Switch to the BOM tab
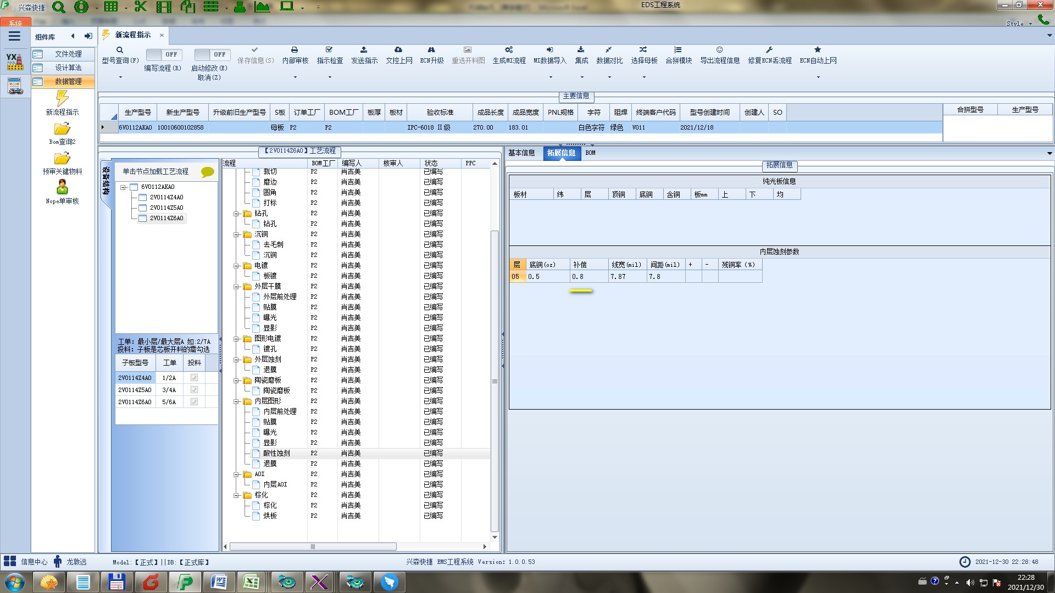Image resolution: width=1055 pixels, height=593 pixels. tap(590, 153)
